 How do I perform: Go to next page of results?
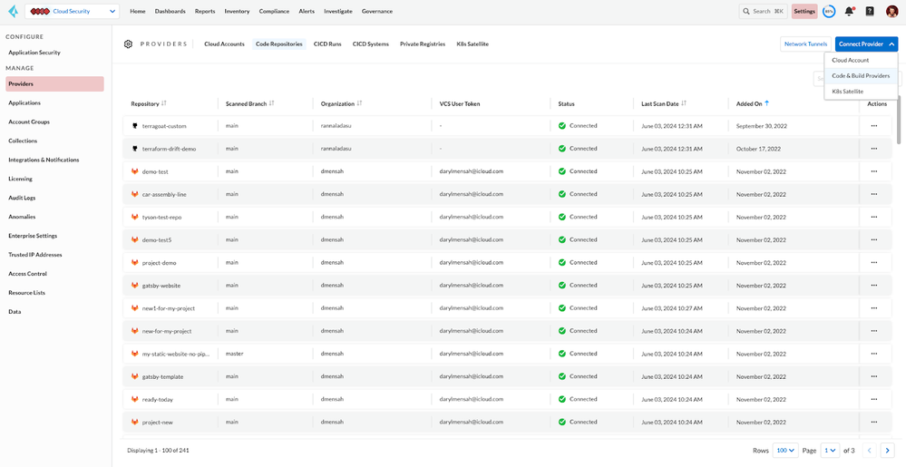[x=888, y=450]
